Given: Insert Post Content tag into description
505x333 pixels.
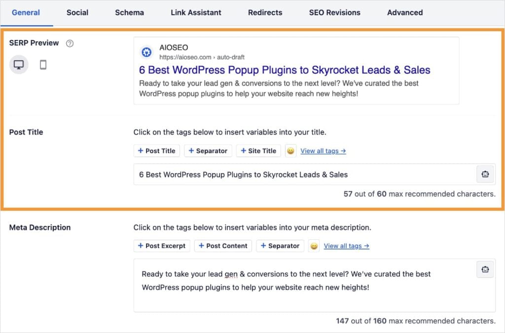Looking at the screenshot, I should [x=223, y=246].
